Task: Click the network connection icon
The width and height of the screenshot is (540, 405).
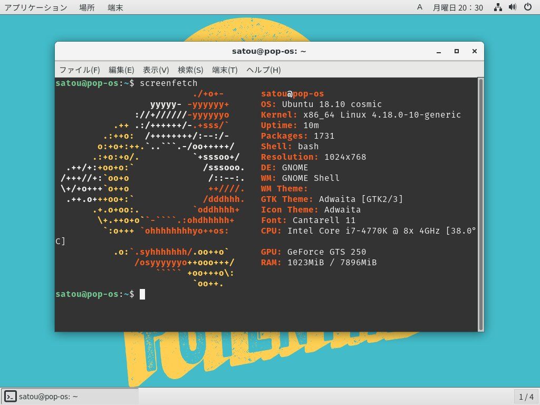Action: (498, 7)
